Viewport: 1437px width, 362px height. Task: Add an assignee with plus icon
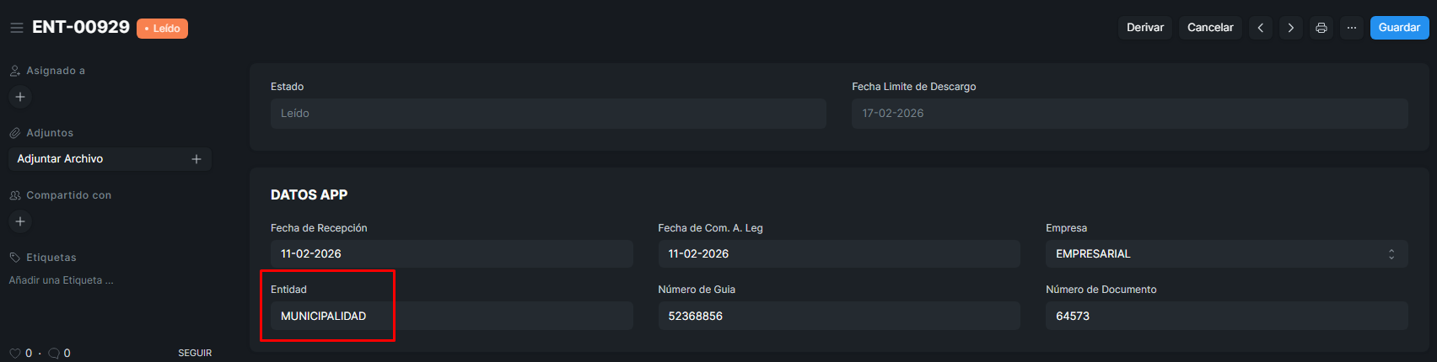[20, 97]
